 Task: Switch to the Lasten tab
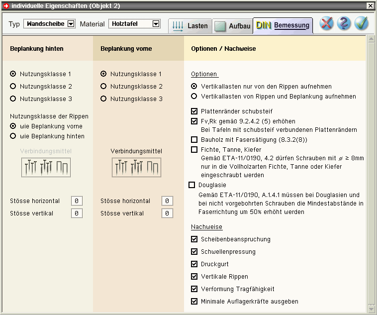tap(190, 26)
